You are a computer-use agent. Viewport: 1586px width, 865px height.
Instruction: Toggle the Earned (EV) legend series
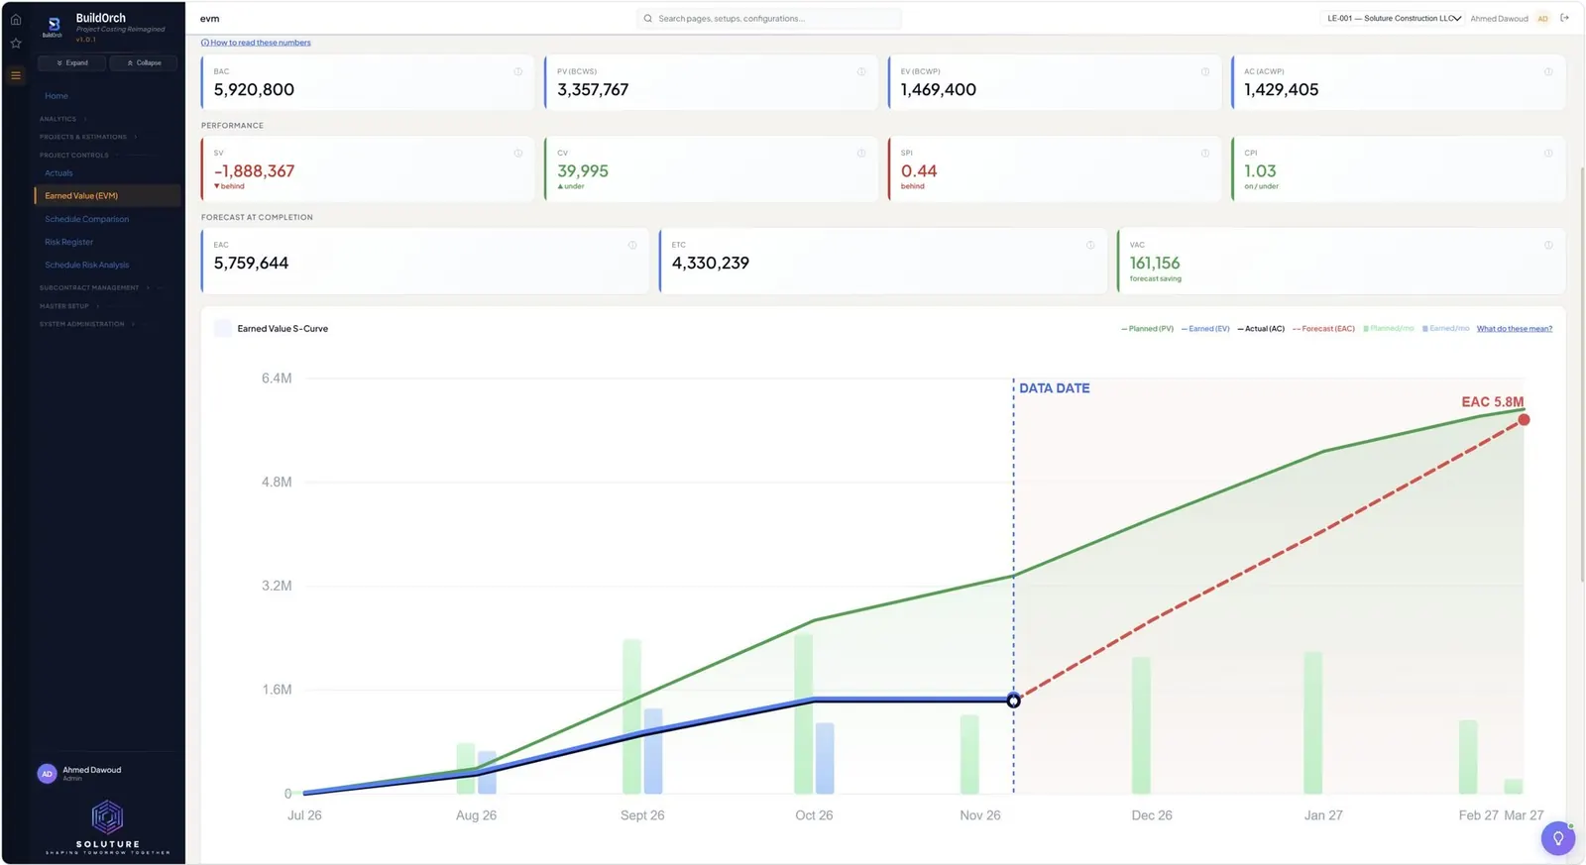[1205, 329]
